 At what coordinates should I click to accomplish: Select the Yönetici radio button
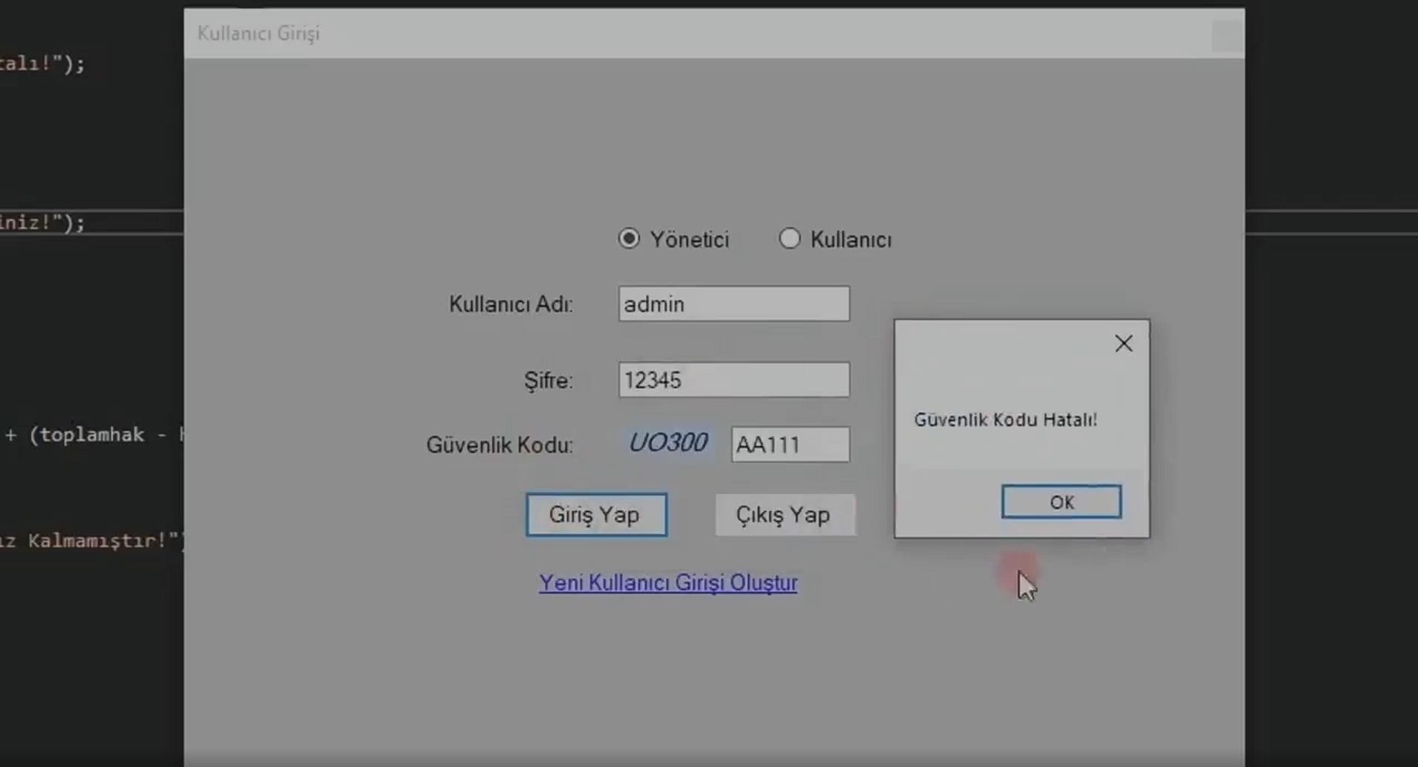click(x=629, y=238)
